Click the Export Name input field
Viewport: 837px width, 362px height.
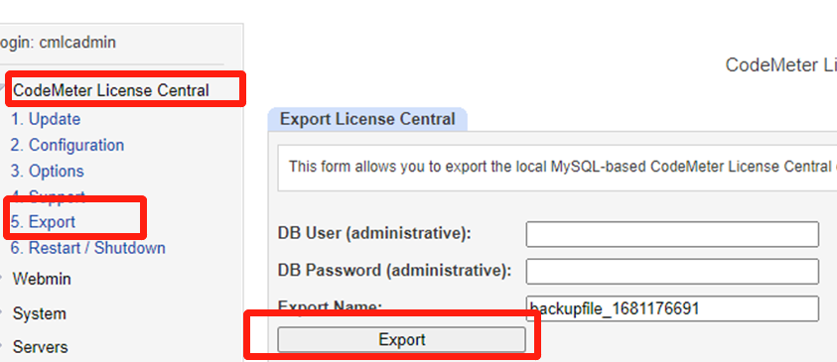coord(672,308)
